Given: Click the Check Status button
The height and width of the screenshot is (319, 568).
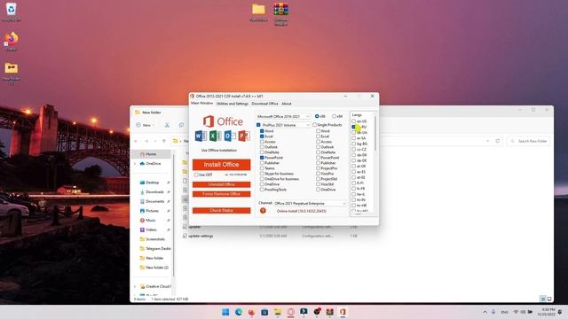Looking at the screenshot, I should coord(221,211).
